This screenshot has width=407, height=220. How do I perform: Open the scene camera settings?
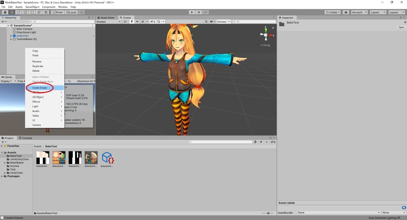(x=212, y=22)
